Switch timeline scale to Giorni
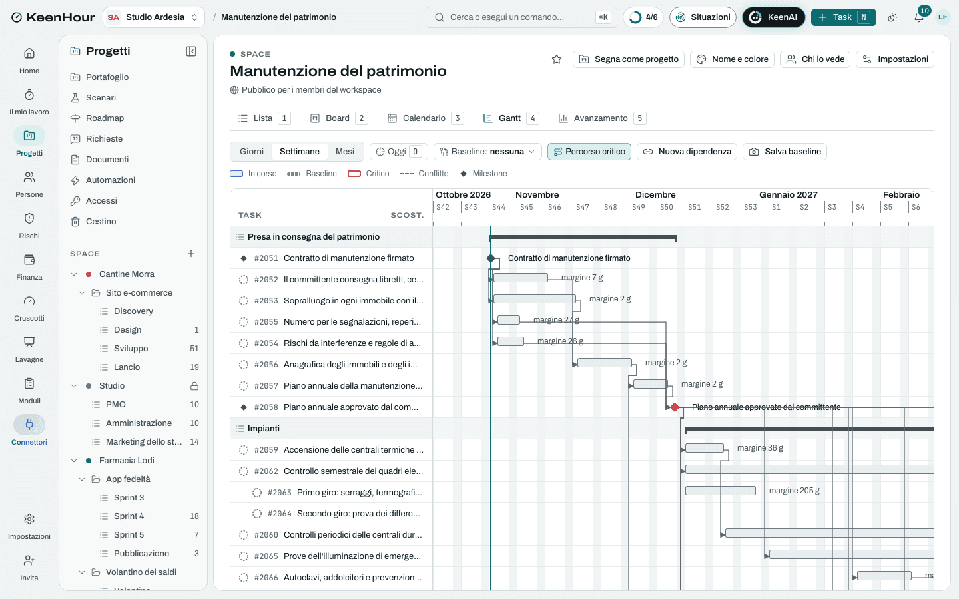Image resolution: width=959 pixels, height=599 pixels. coord(252,152)
